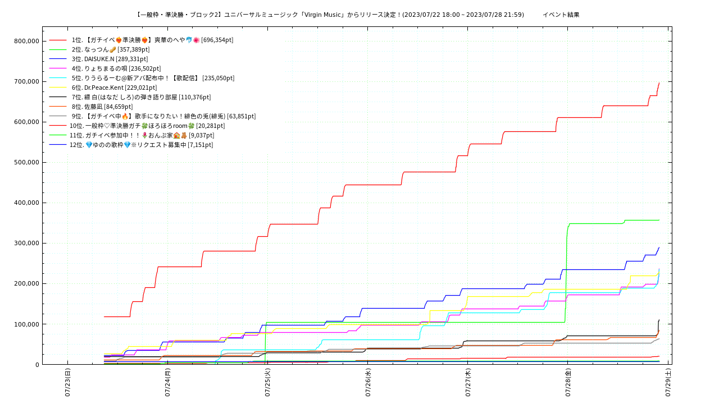Viewport: 719px width, 404px height.
Task: Click the first gem emoji in 12位 entry
Action: point(88,145)
